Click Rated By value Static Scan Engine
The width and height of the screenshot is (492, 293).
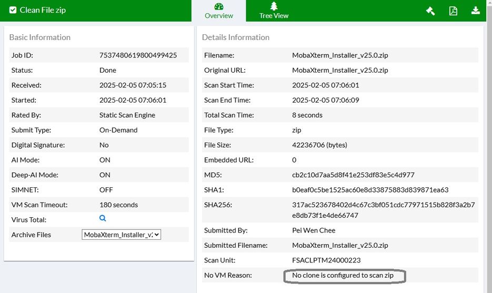pyautogui.click(x=127, y=115)
